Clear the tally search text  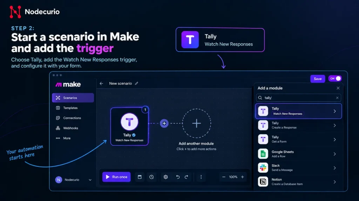coord(337,98)
